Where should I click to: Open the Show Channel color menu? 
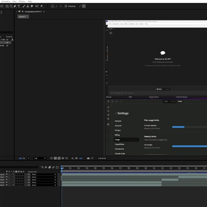pyautogui.click(x=72, y=158)
